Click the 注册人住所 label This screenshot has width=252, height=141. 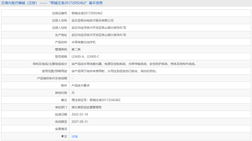tap(60, 28)
